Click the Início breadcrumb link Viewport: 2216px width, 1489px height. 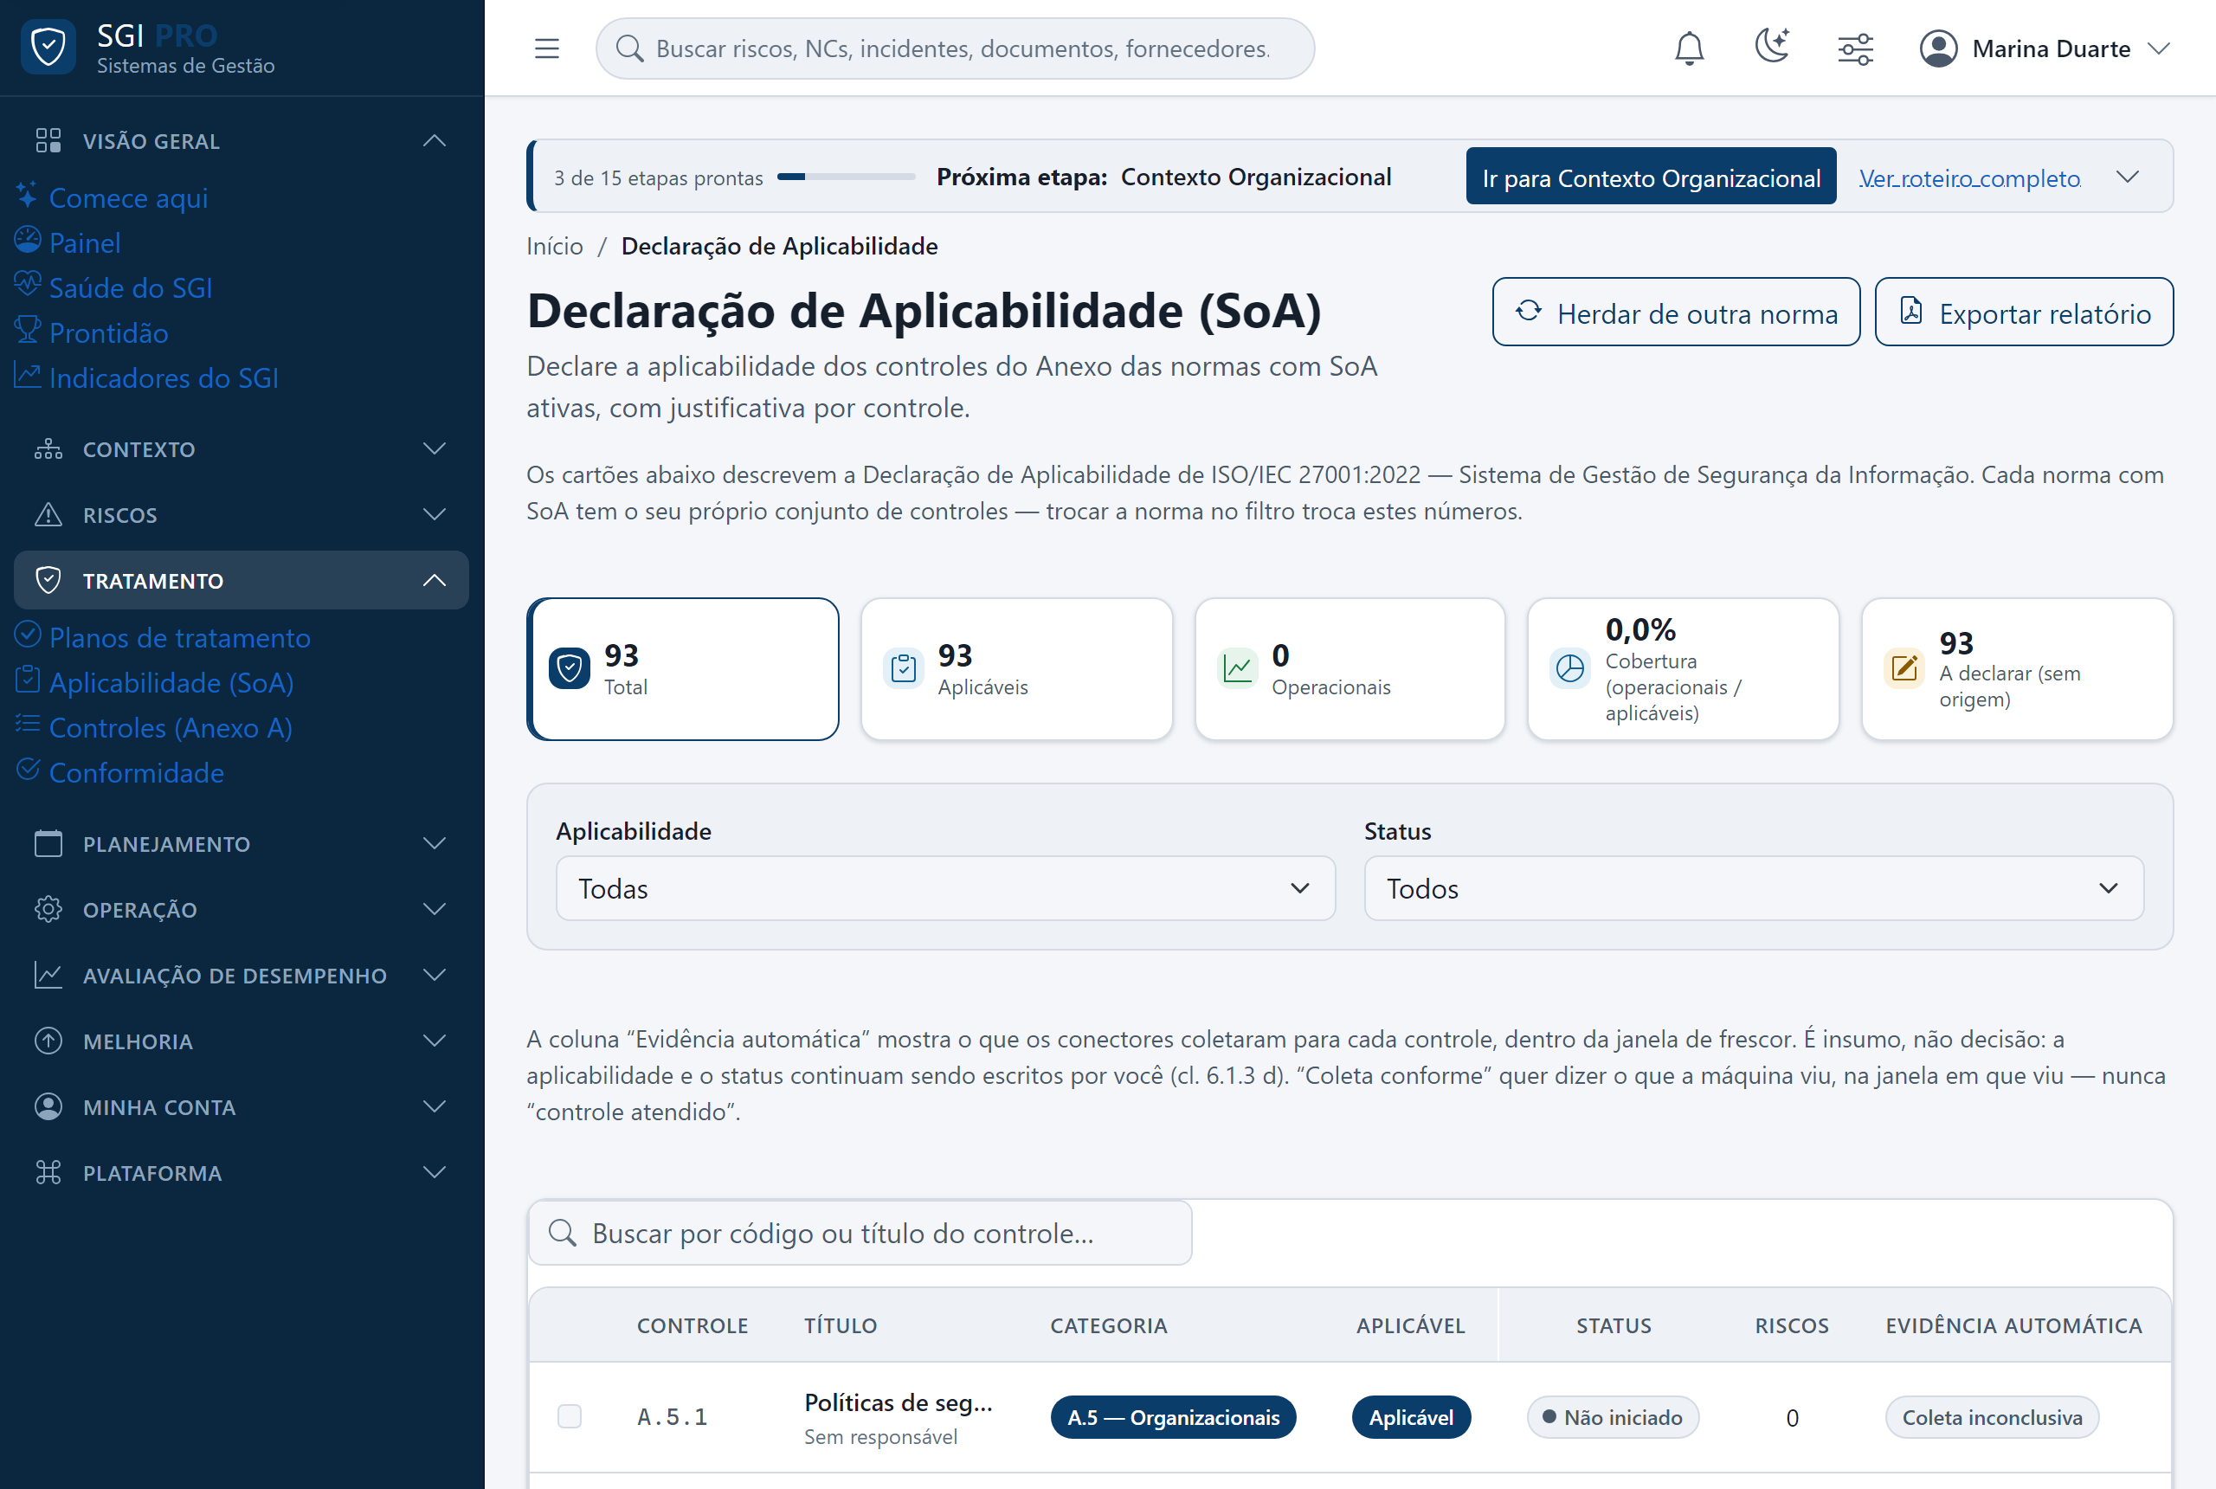pyautogui.click(x=555, y=247)
